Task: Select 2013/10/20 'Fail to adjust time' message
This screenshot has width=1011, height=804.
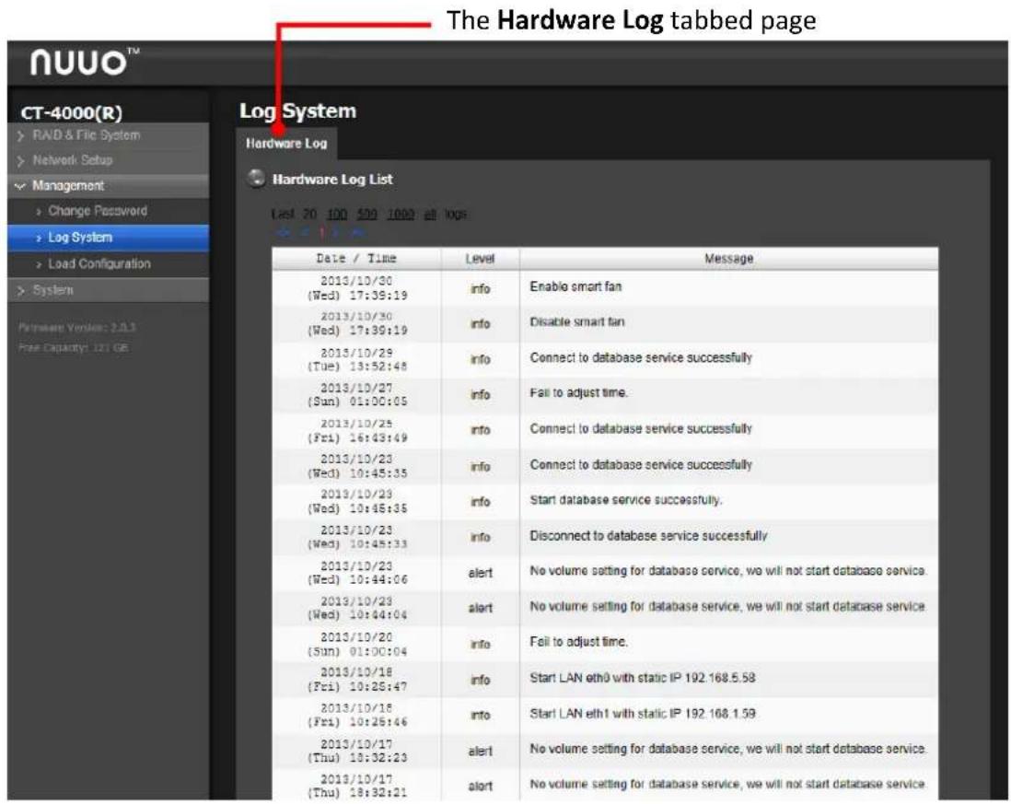Action: coord(578,642)
